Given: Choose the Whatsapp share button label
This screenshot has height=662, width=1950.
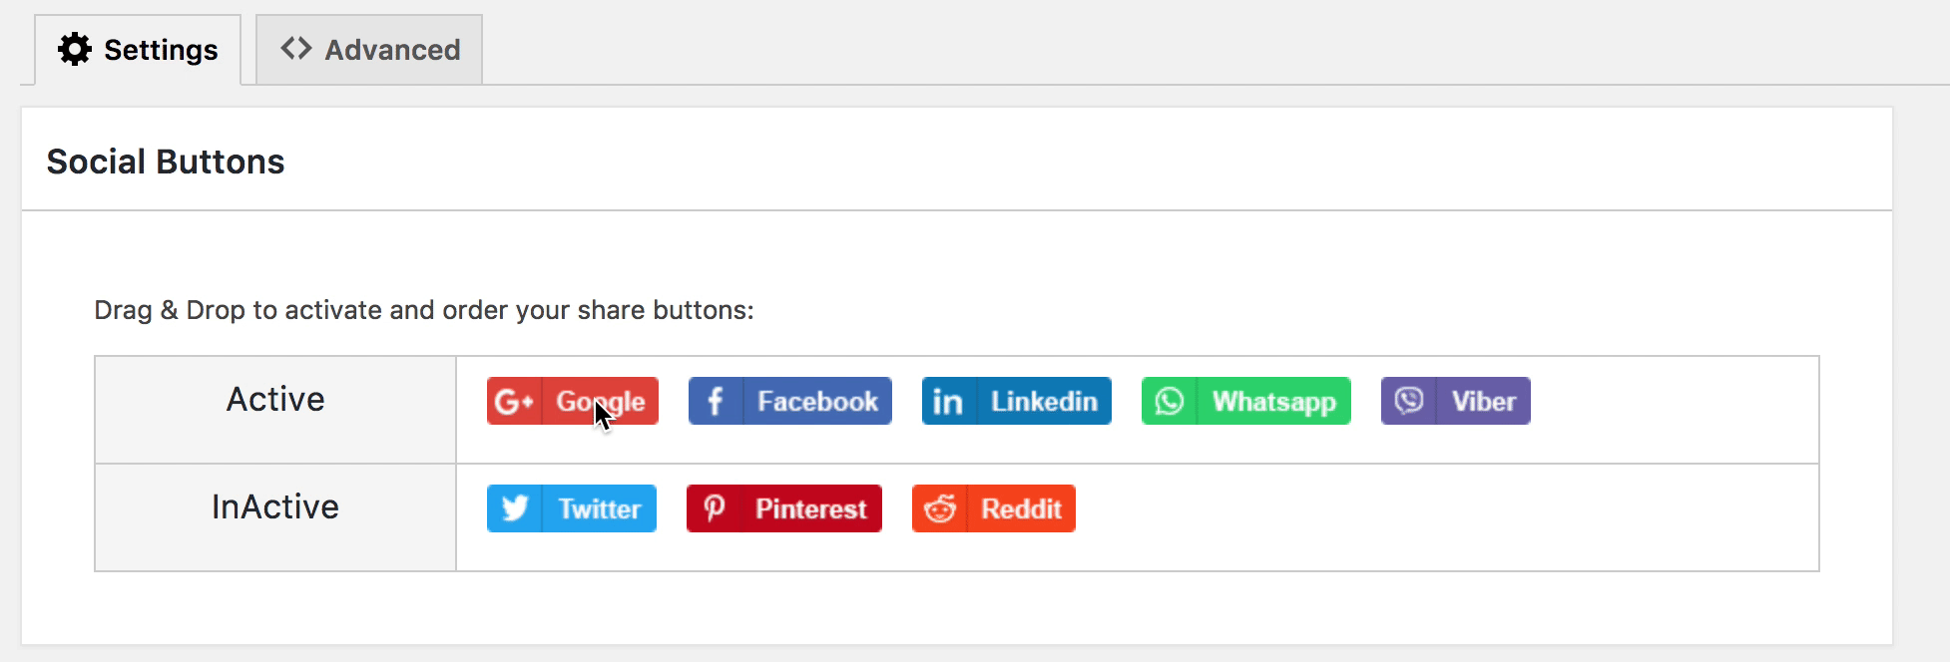Looking at the screenshot, I should point(1273,402).
